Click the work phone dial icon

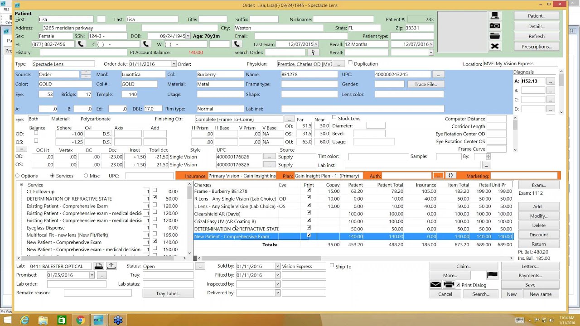coord(236,44)
